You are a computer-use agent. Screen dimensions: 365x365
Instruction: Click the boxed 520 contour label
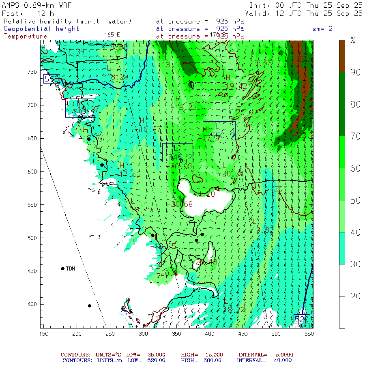(302, 319)
